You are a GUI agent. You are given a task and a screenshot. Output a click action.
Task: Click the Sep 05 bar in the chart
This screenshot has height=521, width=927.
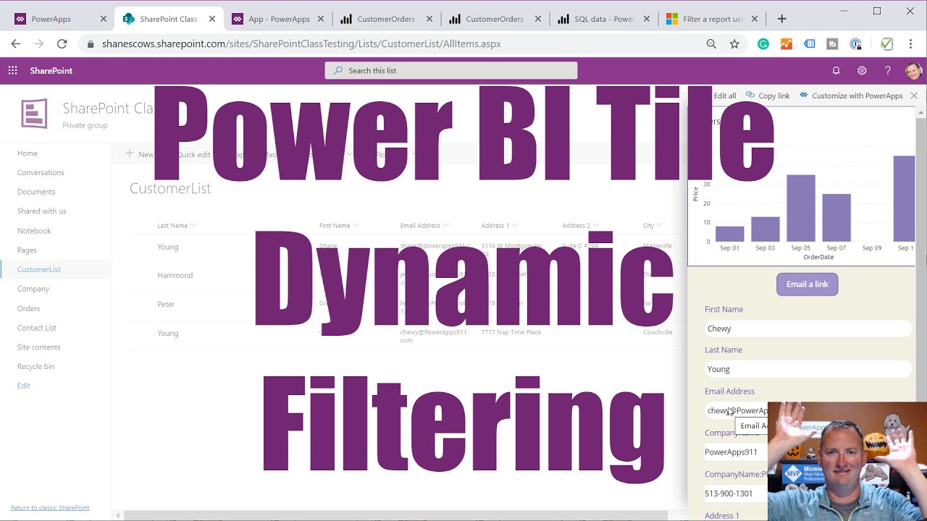pos(801,208)
